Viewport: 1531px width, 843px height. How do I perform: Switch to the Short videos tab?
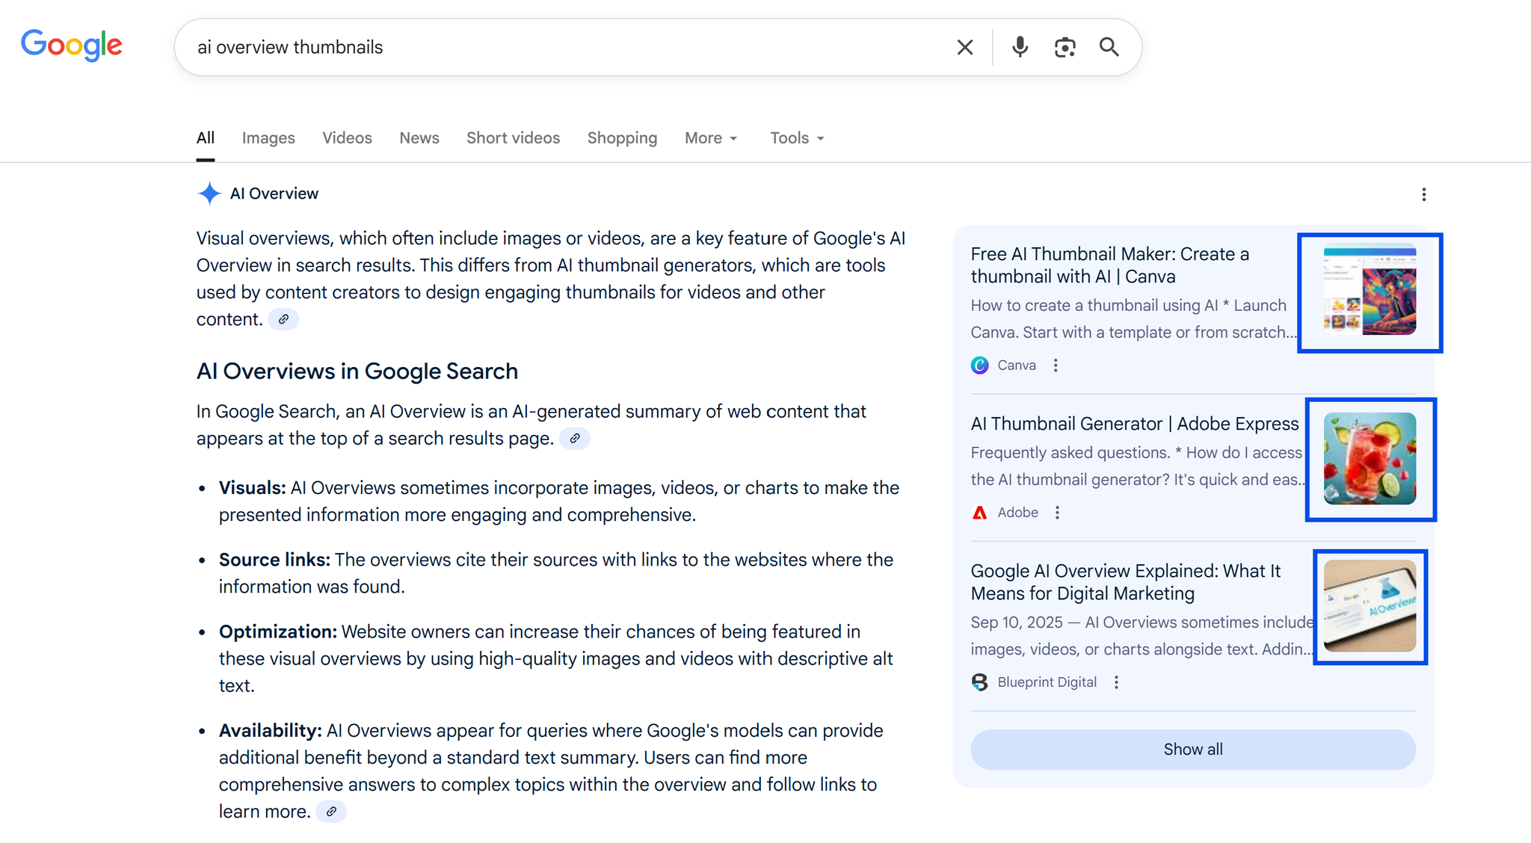tap(513, 138)
